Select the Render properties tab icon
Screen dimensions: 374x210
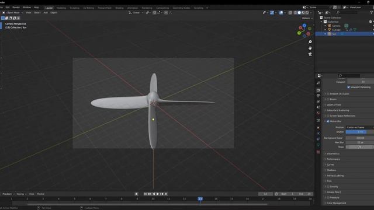pyautogui.click(x=318, y=90)
